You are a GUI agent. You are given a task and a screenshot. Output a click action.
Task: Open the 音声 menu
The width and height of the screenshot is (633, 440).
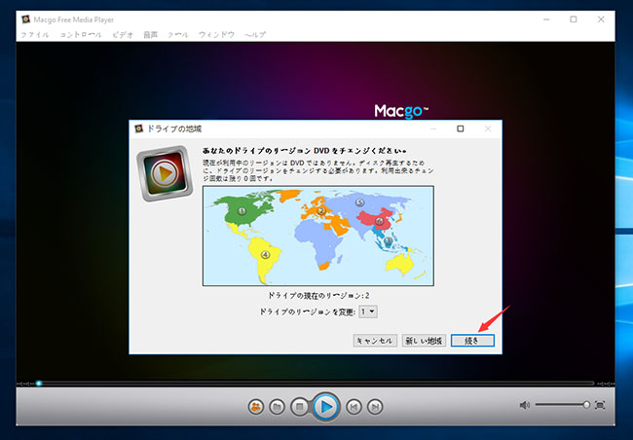[x=151, y=34]
